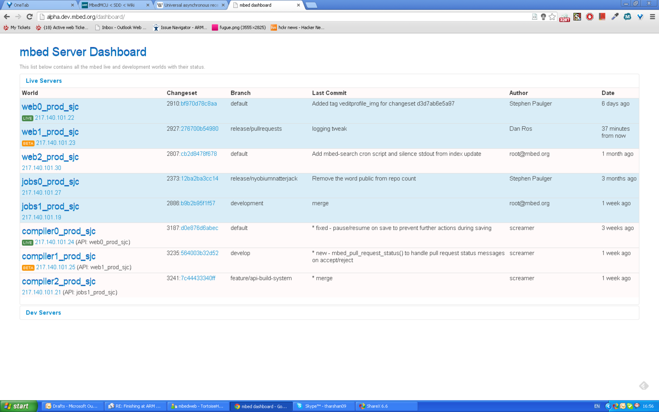Viewport: 659px width, 412px height.
Task: Open the Chrome hamburger menu
Action: tap(653, 16)
